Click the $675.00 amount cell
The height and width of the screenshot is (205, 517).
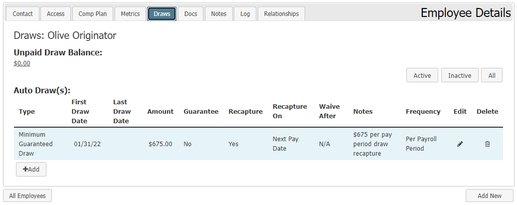click(160, 144)
